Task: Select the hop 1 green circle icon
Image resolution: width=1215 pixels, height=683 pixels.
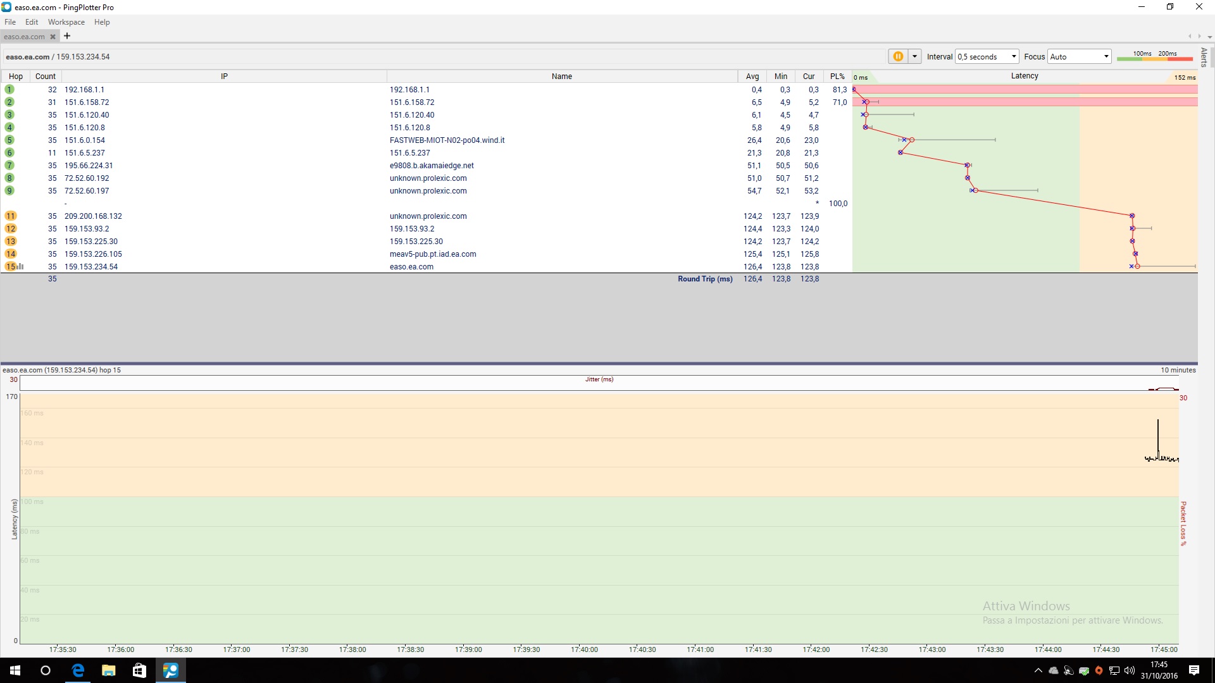Action: pyautogui.click(x=9, y=90)
